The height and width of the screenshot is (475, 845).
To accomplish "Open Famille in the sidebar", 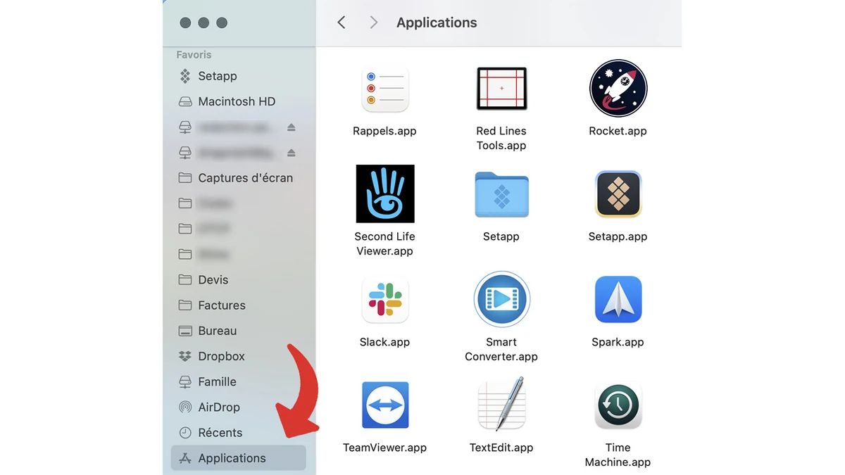I will (239, 381).
